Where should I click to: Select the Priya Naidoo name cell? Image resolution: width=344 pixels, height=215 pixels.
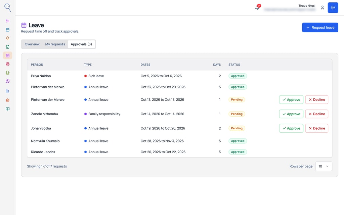click(x=41, y=76)
